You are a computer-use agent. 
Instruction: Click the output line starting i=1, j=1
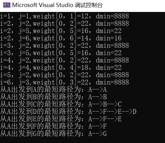point(64,16)
